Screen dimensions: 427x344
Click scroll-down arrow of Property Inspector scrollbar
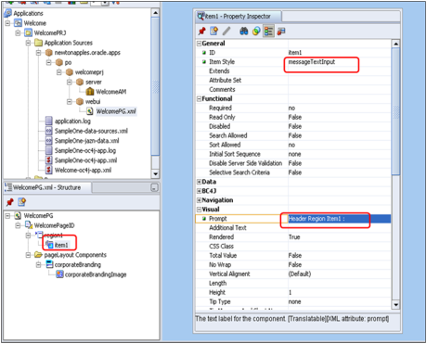tap(395, 305)
